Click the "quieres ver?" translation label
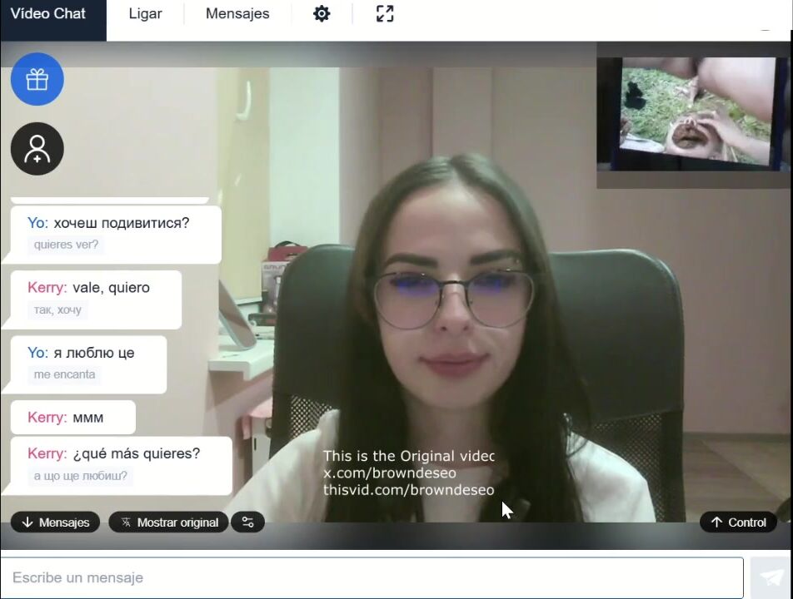The image size is (793, 599). [66, 245]
